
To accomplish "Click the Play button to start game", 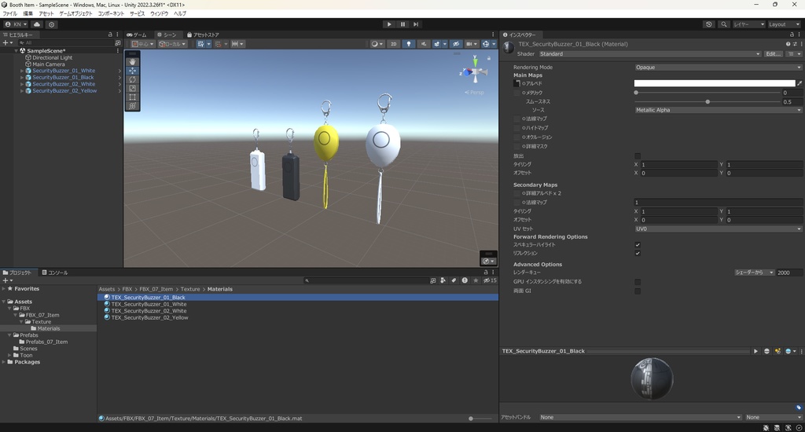I will pos(389,24).
